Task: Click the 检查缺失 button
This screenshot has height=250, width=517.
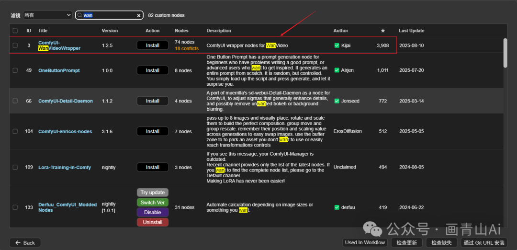Action: tap(441, 243)
